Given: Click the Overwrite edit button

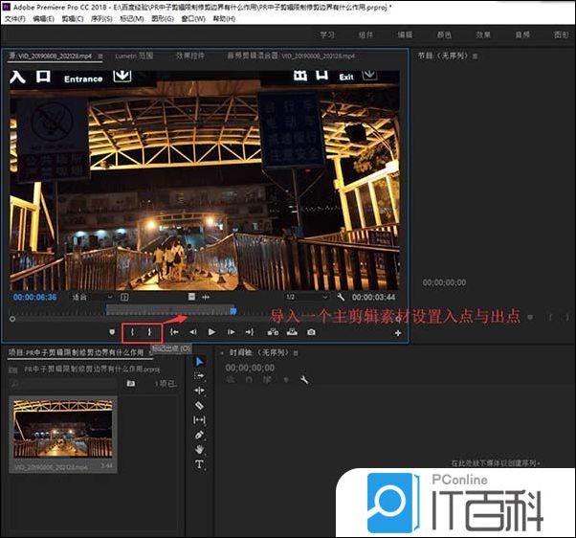Looking at the screenshot, I should point(292,332).
